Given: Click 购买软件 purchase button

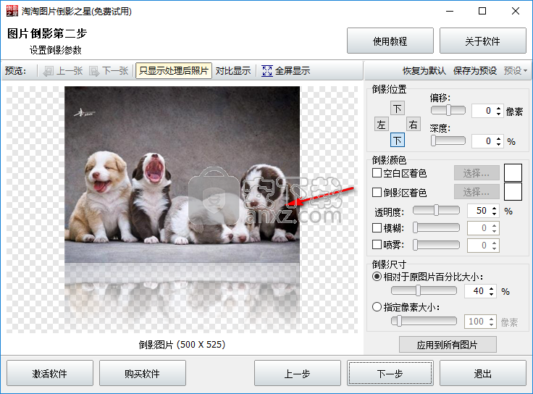Looking at the screenshot, I should click(143, 373).
